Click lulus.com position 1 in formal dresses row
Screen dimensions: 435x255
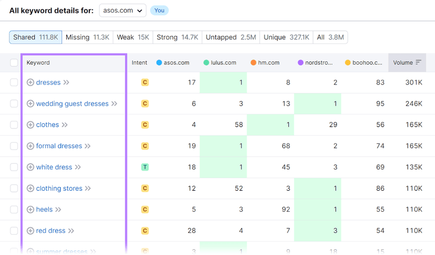point(223,146)
